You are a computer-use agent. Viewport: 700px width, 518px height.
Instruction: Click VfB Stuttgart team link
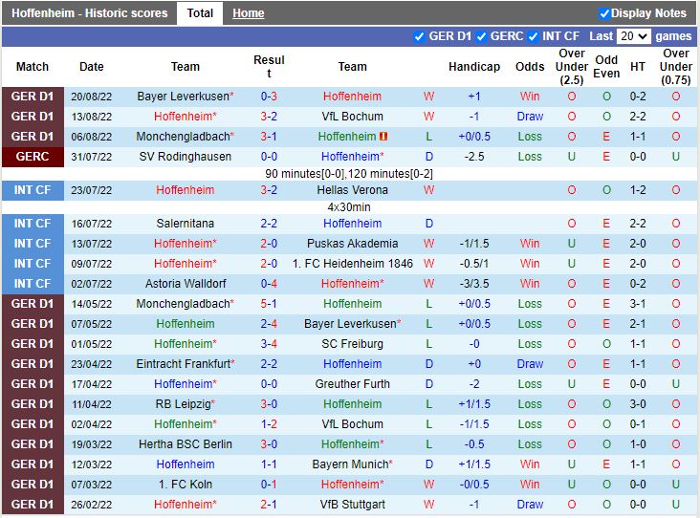352,505
